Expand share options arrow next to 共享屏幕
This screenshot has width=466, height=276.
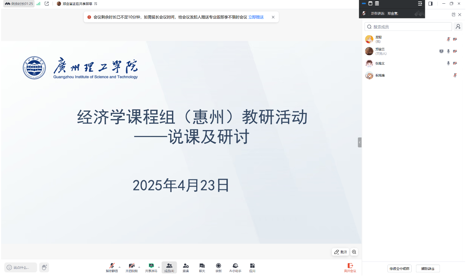point(159,267)
